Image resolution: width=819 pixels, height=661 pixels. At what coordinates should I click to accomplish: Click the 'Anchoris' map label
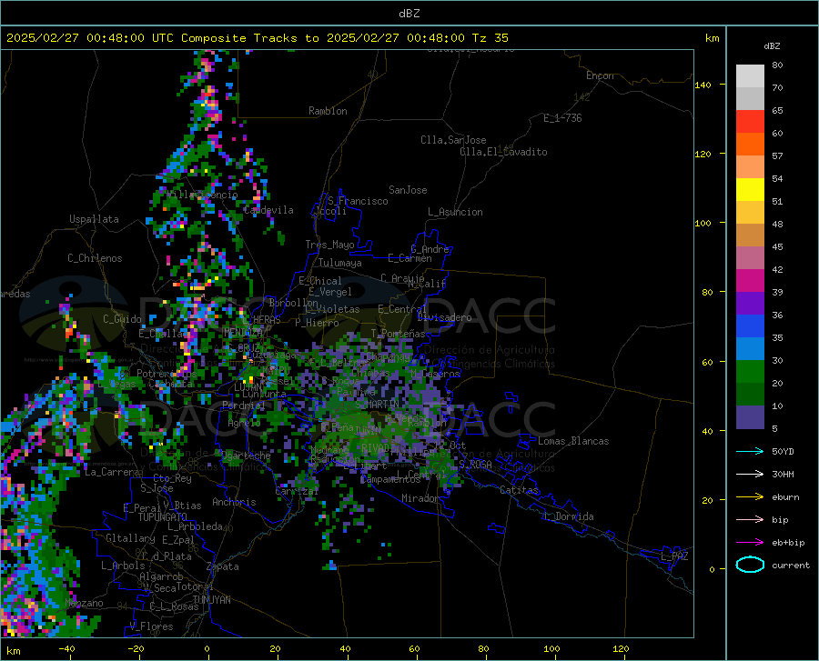coord(234,502)
